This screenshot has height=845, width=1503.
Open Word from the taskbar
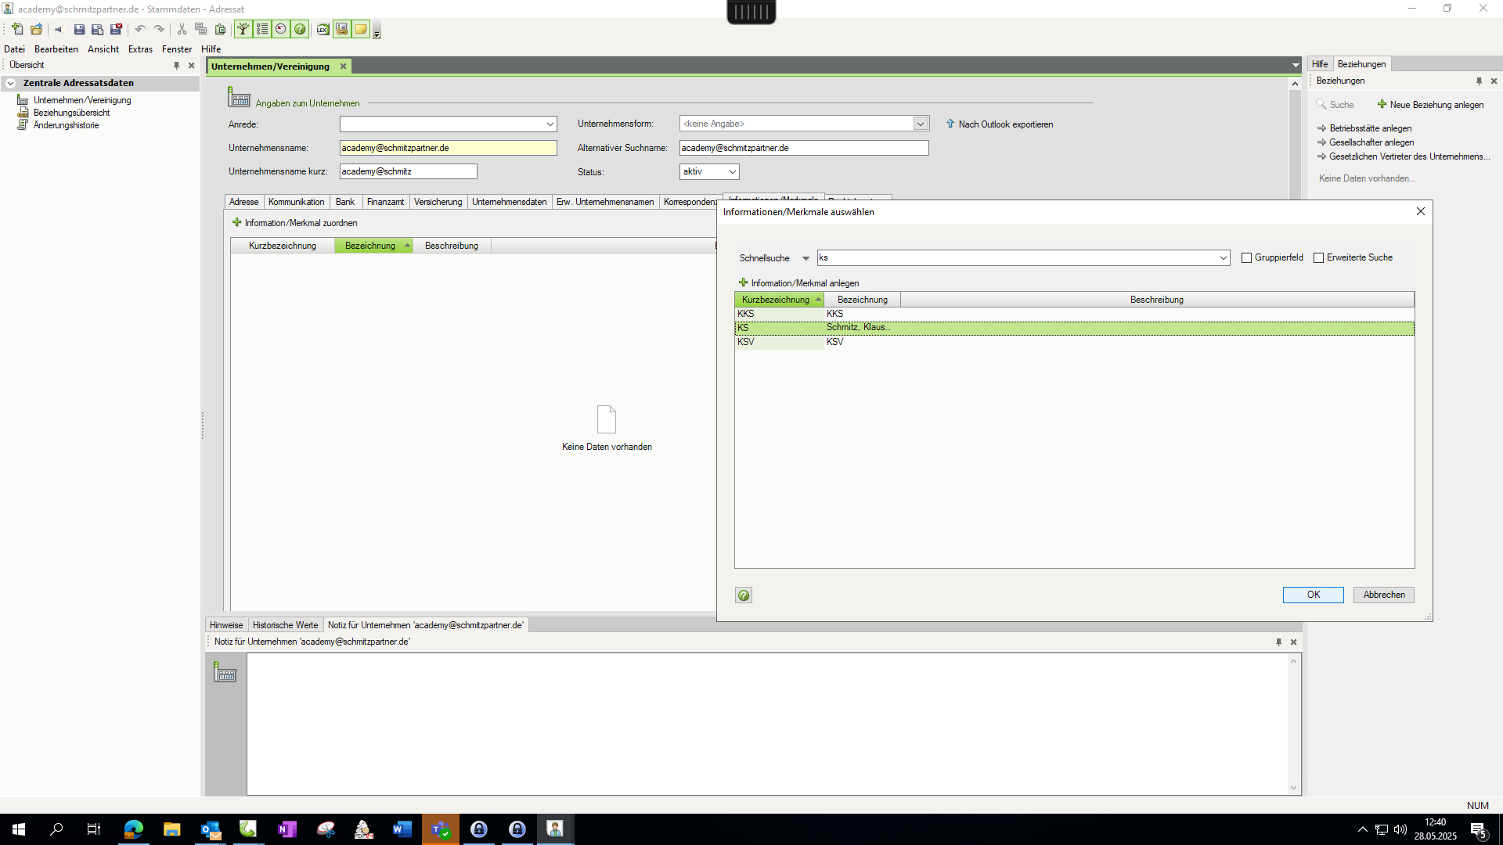(x=402, y=829)
